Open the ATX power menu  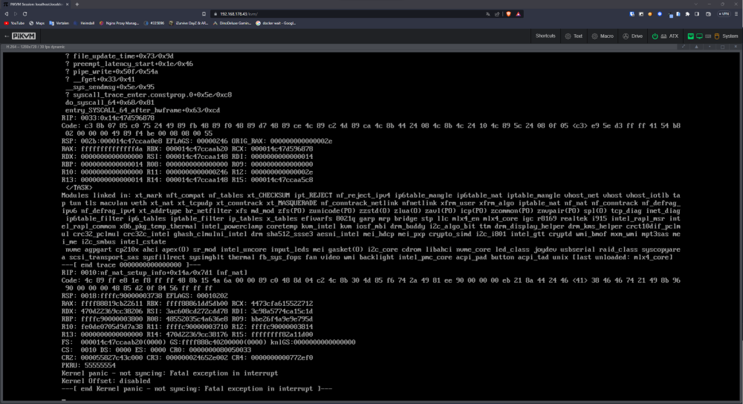click(665, 36)
